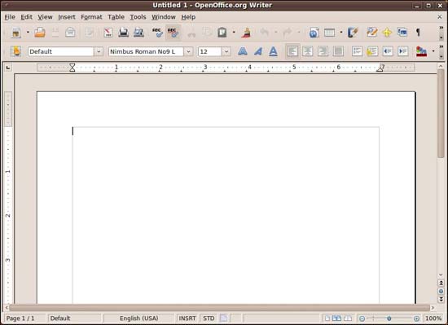Expand the formatting toolbar overflow chevron

pos(441,46)
